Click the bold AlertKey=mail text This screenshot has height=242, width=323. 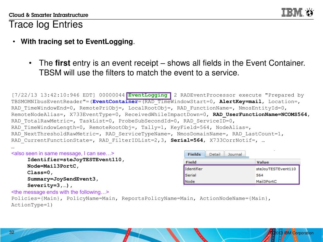pos(240,102)
